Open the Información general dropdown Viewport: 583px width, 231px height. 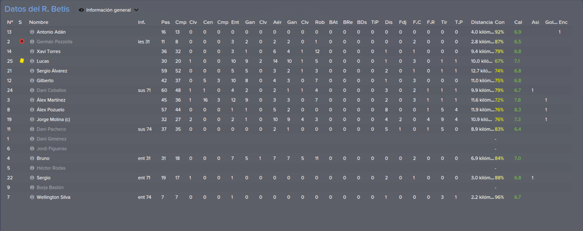tap(109, 10)
